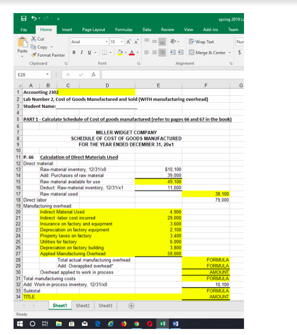297x335 pixels.
Task: Switch to the Insert tab
Action: pos(67,30)
